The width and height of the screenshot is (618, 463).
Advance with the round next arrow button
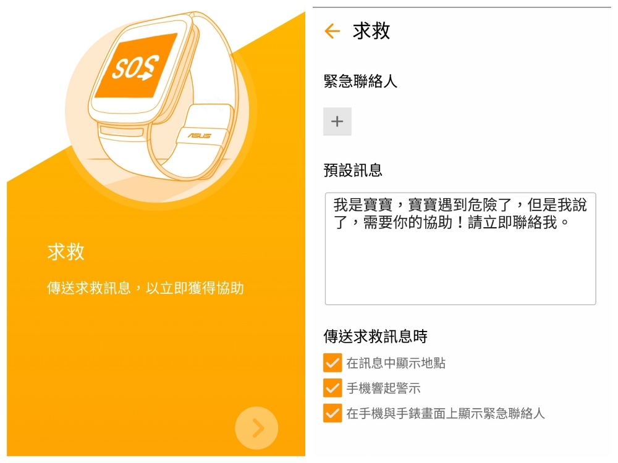tap(256, 428)
